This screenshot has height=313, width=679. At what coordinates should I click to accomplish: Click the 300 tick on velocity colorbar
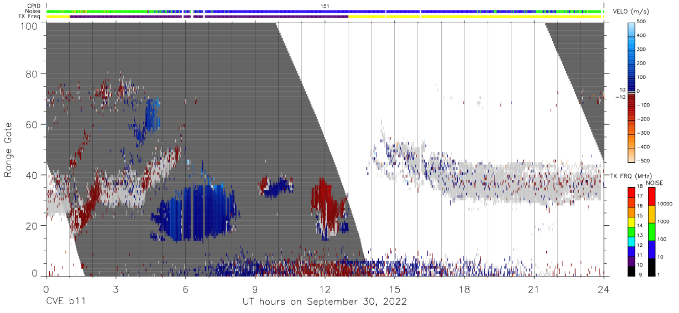click(642, 50)
